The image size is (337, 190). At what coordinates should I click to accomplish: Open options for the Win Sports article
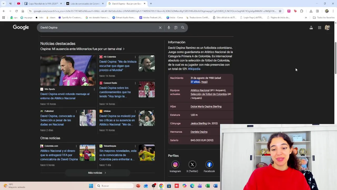point(94,89)
